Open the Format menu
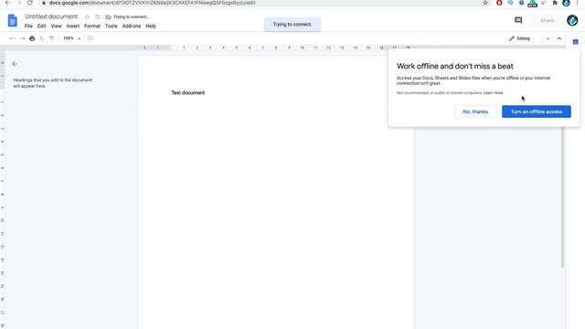585x329 pixels. tap(92, 27)
